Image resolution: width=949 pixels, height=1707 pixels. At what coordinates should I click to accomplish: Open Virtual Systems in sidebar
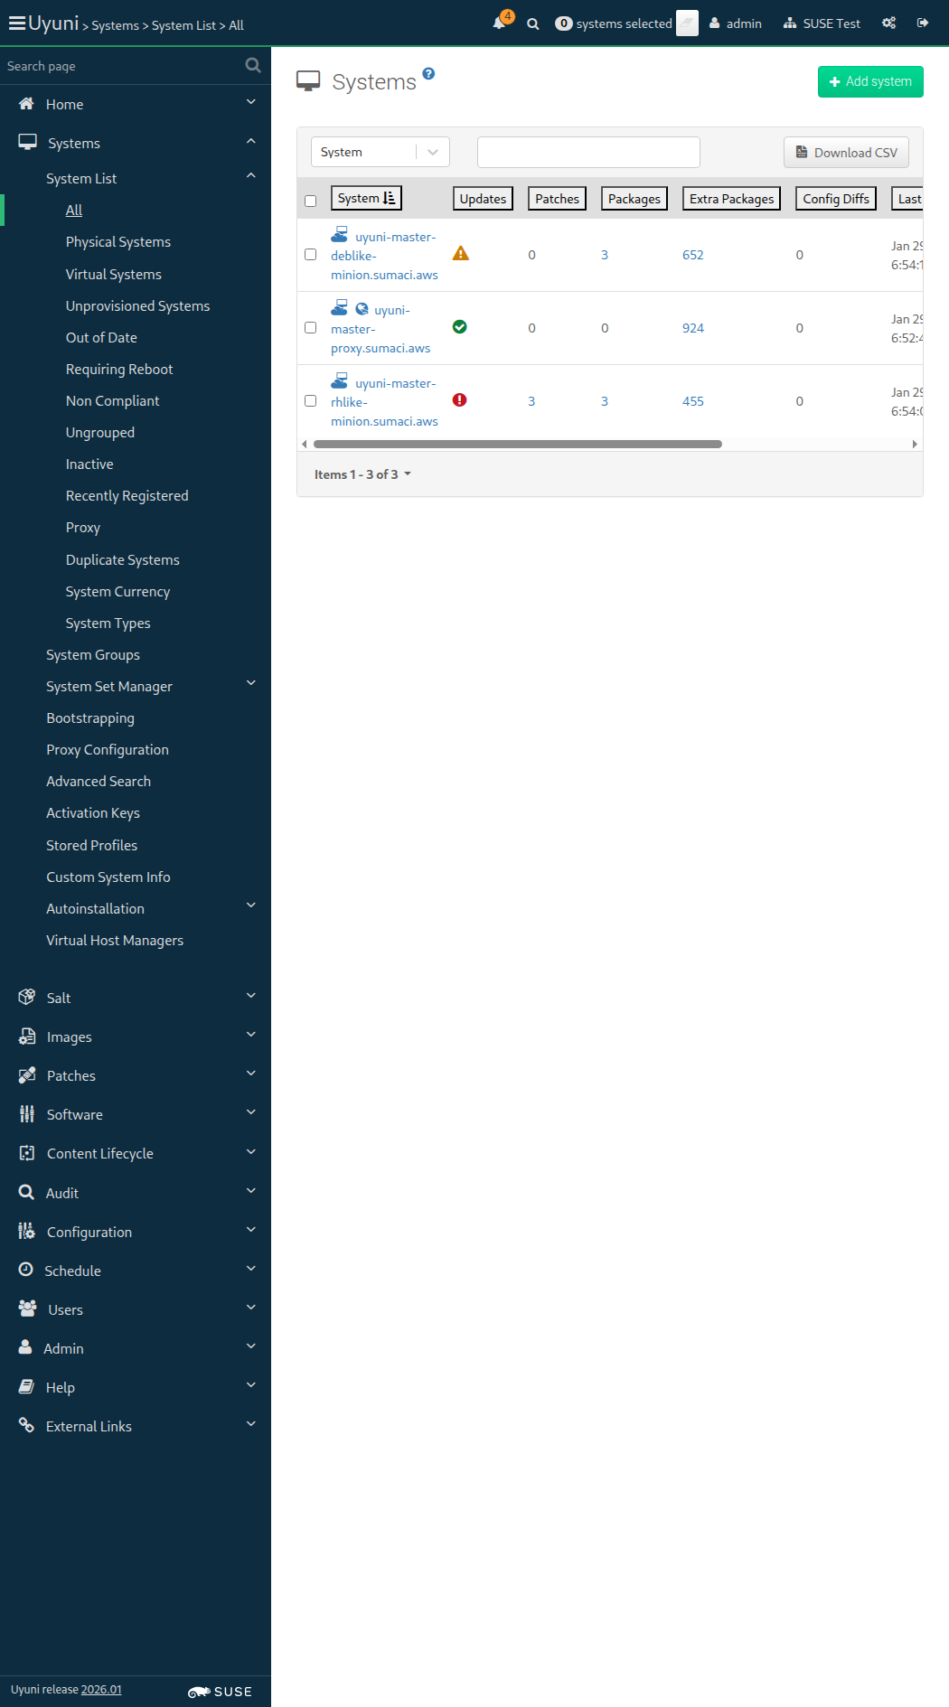point(114,274)
